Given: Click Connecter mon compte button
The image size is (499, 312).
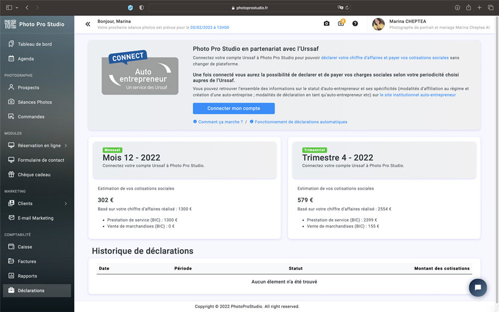Looking at the screenshot, I should tap(234, 108).
